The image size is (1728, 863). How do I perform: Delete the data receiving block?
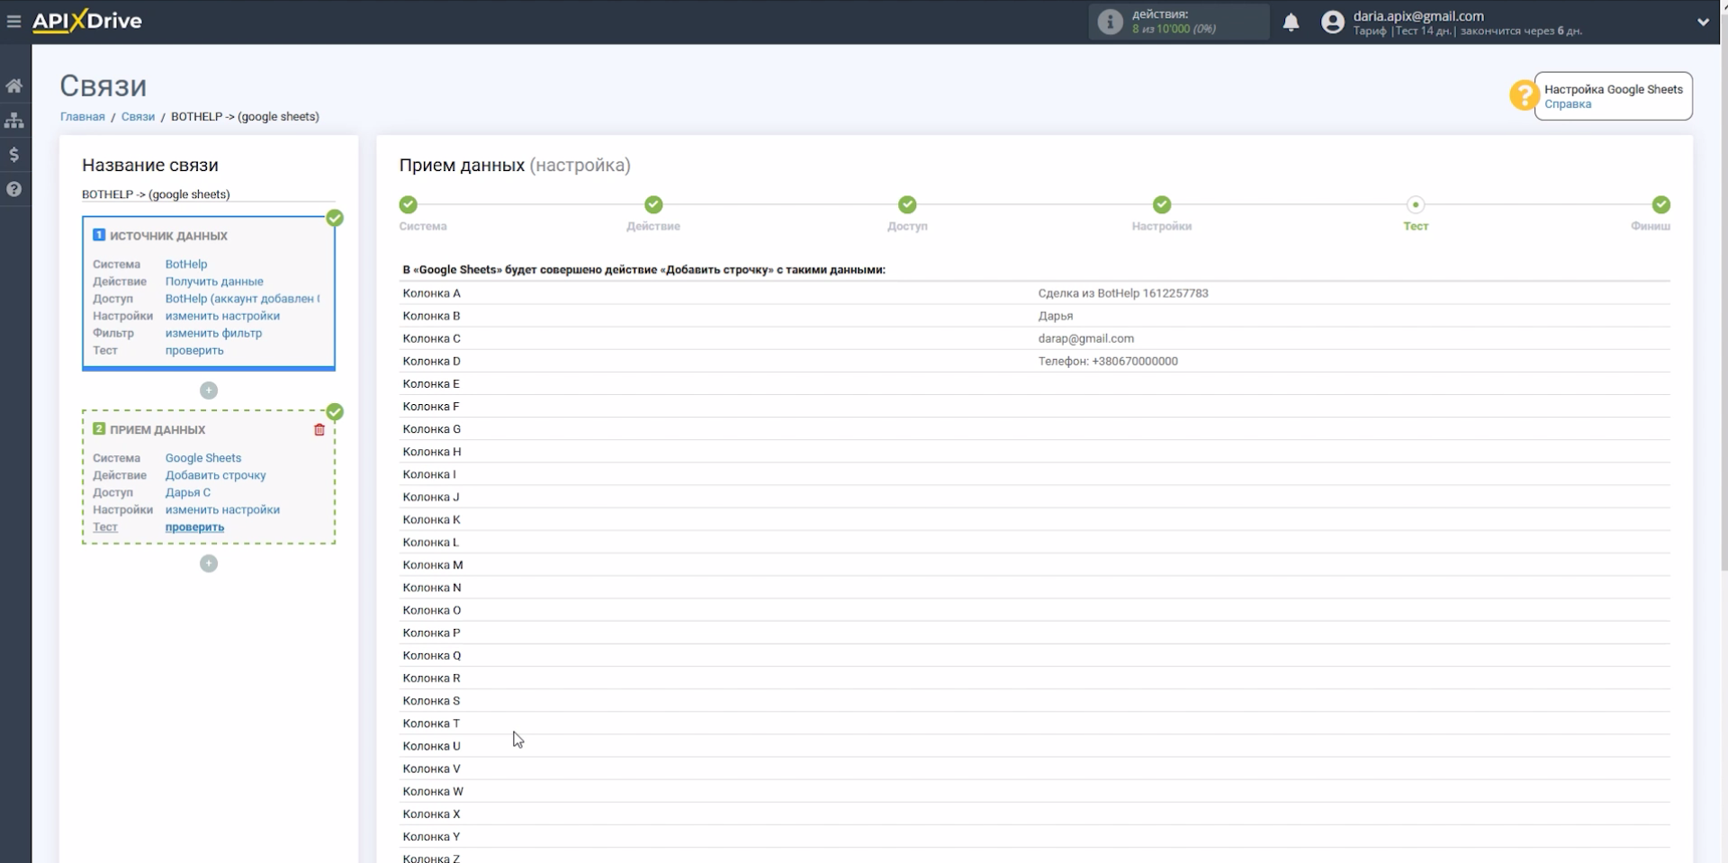319,429
